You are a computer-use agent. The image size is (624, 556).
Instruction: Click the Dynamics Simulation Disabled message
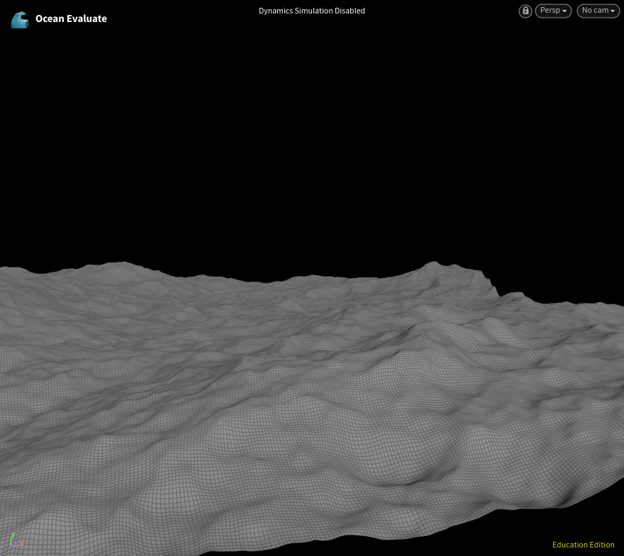tap(311, 11)
